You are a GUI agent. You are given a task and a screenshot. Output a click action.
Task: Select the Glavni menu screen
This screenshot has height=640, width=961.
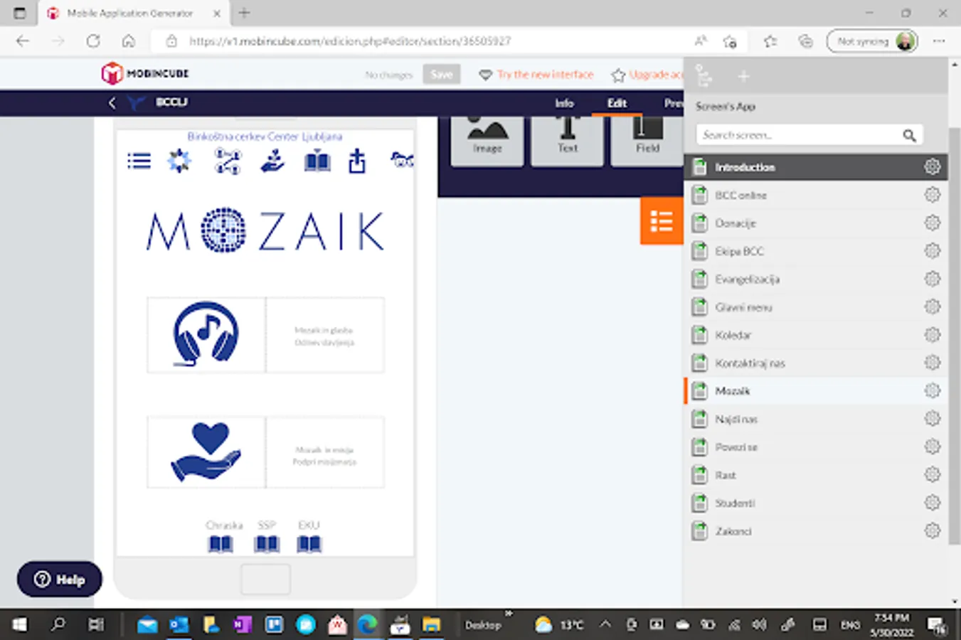(816, 307)
